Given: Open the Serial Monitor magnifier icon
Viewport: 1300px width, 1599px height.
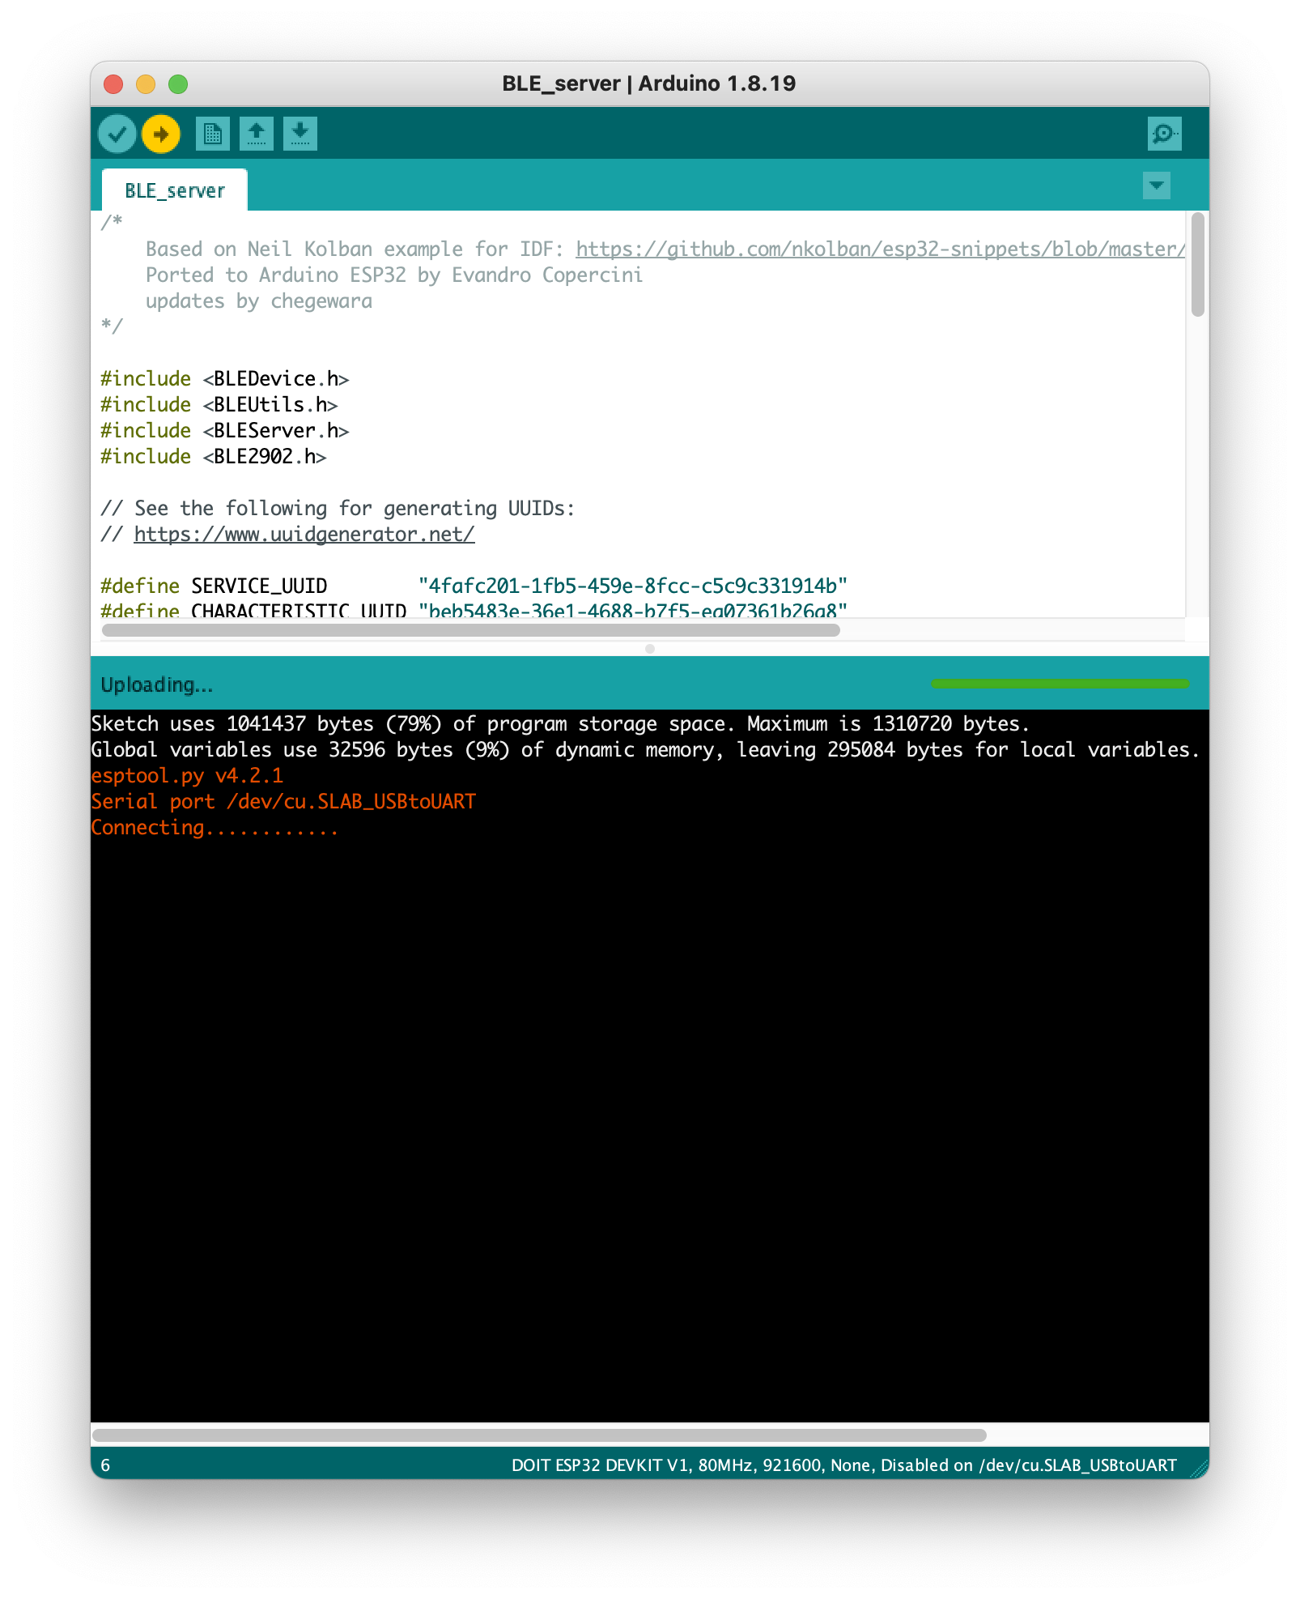Looking at the screenshot, I should tap(1164, 134).
